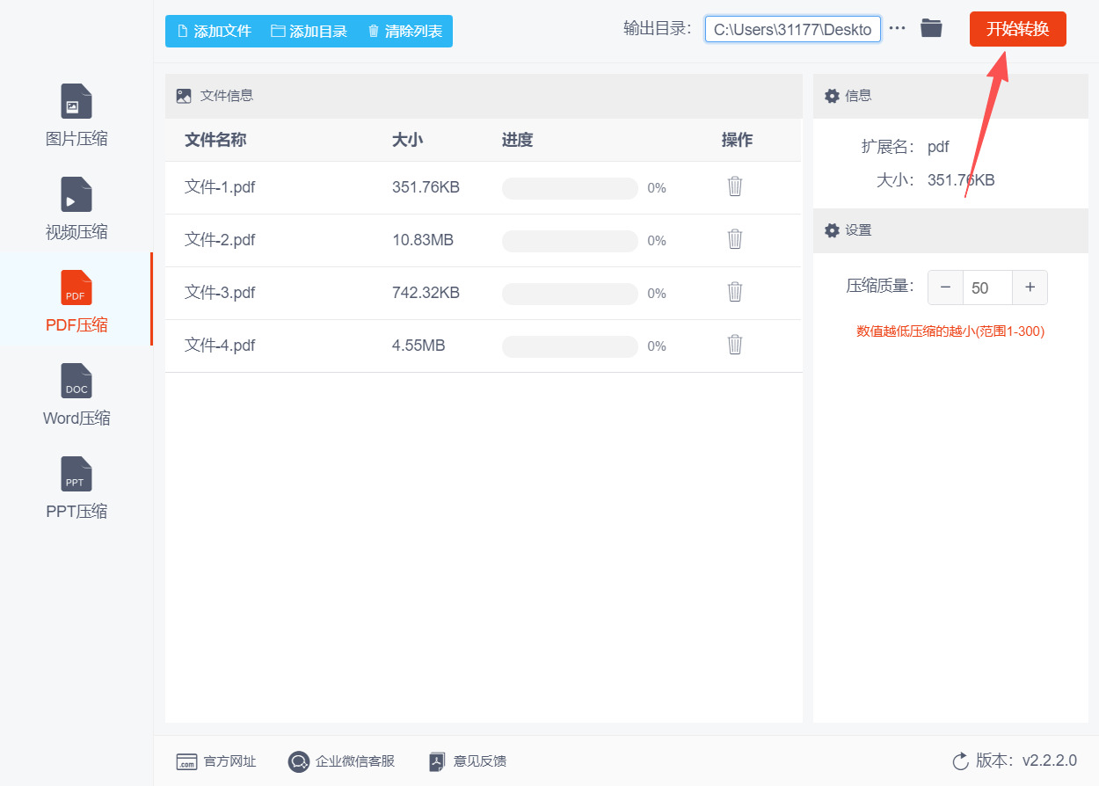Open the output folder icon
Image resolution: width=1099 pixels, height=786 pixels.
coord(931,28)
